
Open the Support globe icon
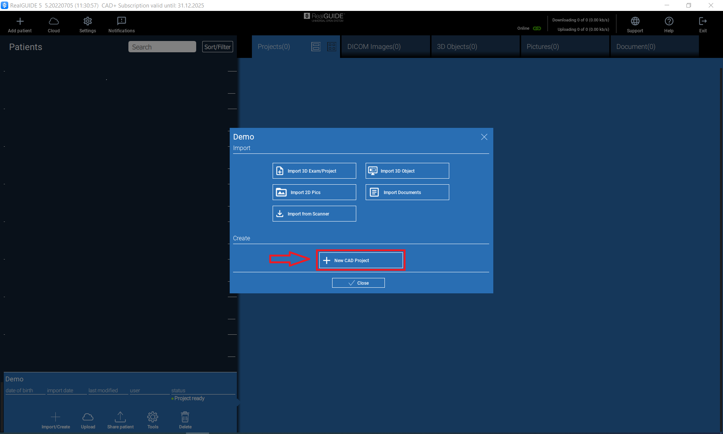635,21
